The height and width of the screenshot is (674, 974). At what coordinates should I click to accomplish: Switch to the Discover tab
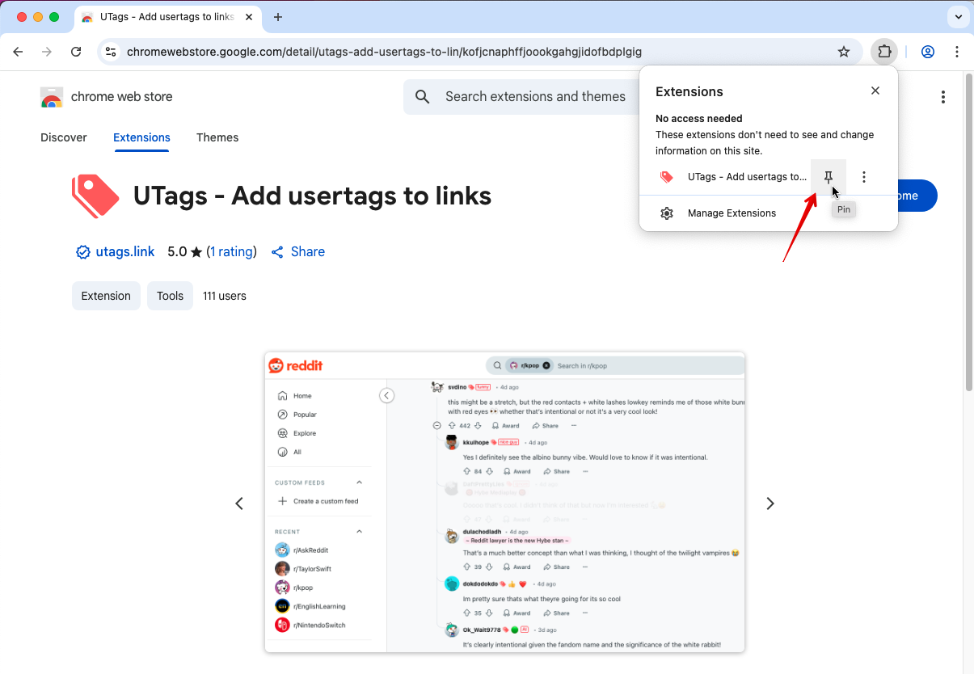(64, 137)
